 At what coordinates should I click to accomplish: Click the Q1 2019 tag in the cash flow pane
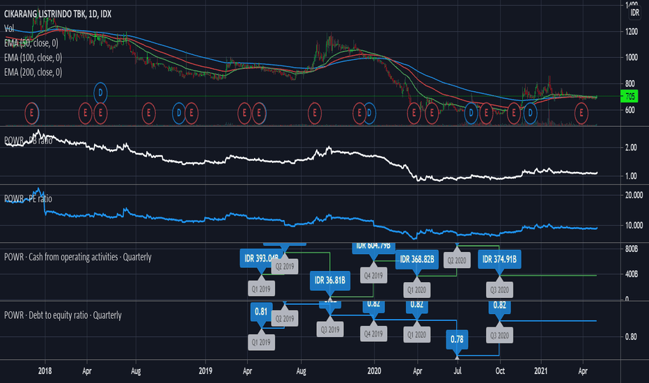point(261,289)
